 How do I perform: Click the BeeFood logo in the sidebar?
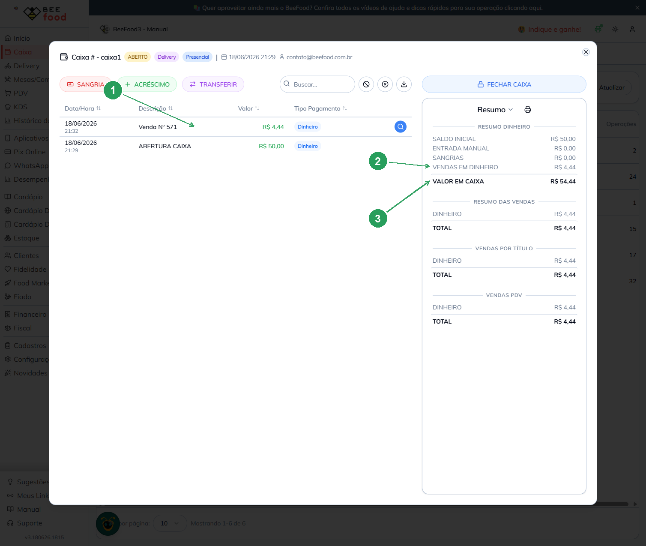click(45, 14)
